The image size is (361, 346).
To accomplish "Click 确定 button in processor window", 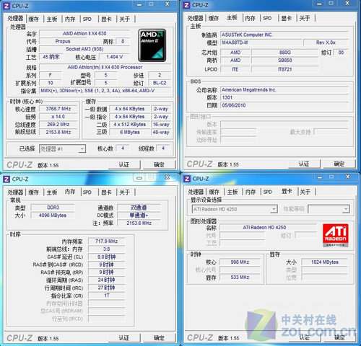I will coord(159,165).
